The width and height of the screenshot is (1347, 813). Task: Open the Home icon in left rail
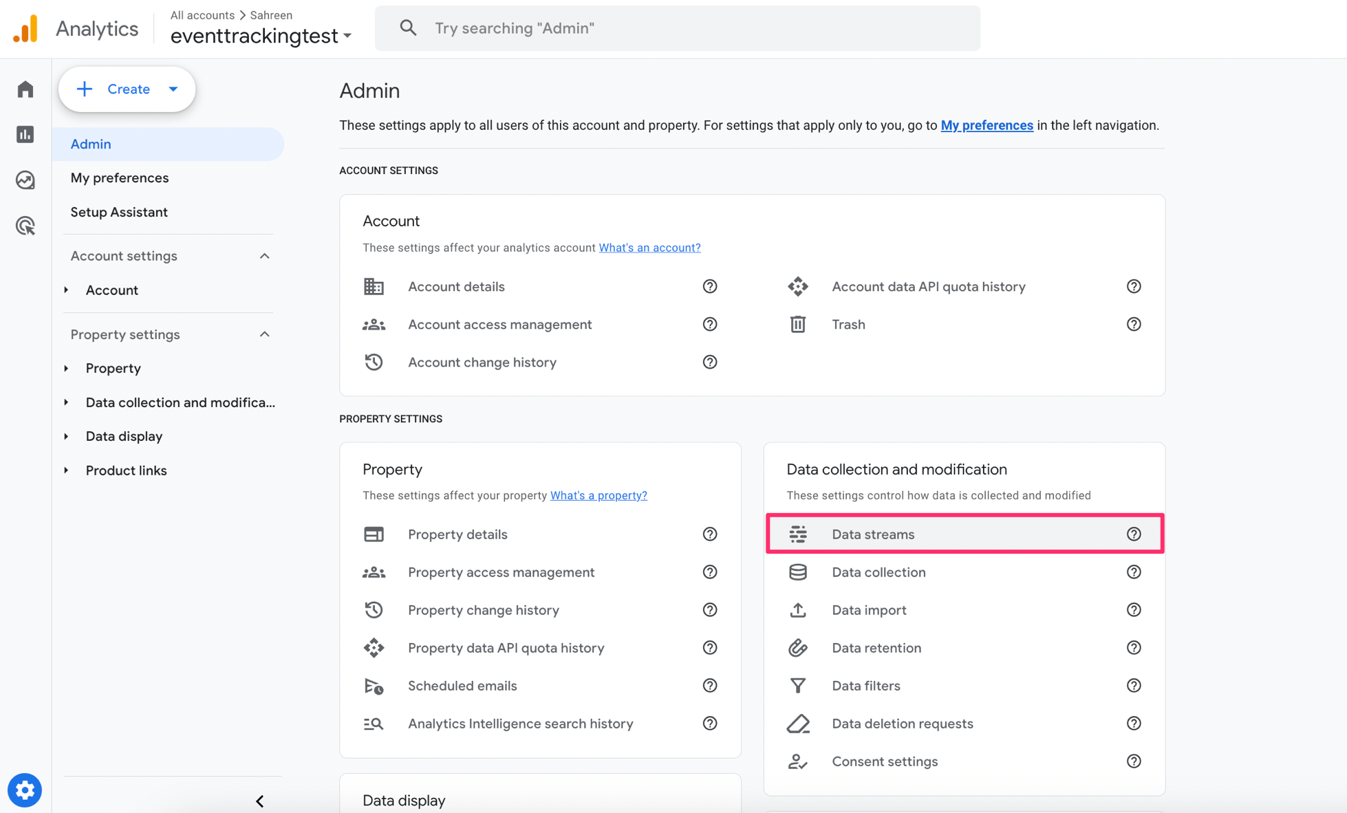(x=25, y=89)
